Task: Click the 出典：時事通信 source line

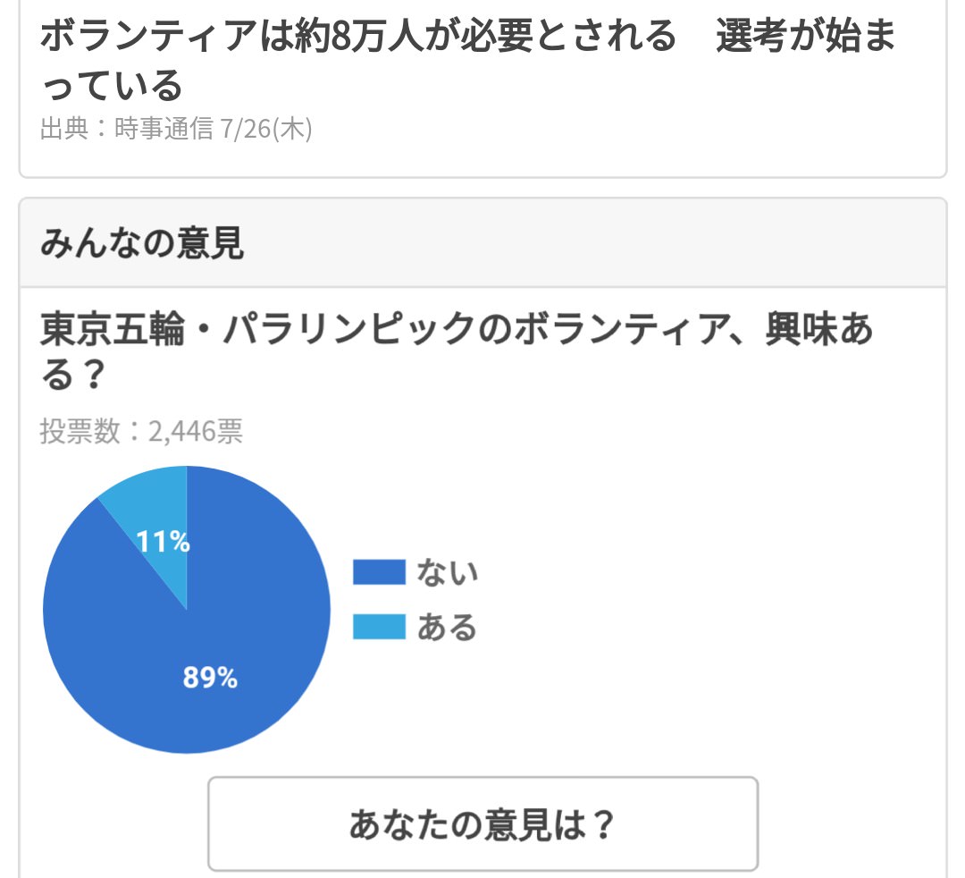Action: pos(176,129)
